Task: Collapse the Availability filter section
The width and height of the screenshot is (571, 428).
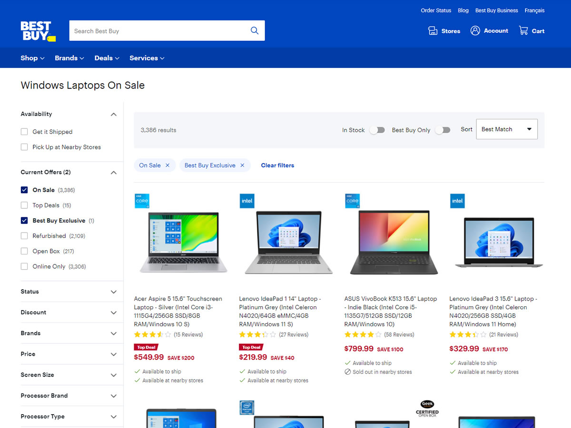Action: click(113, 114)
